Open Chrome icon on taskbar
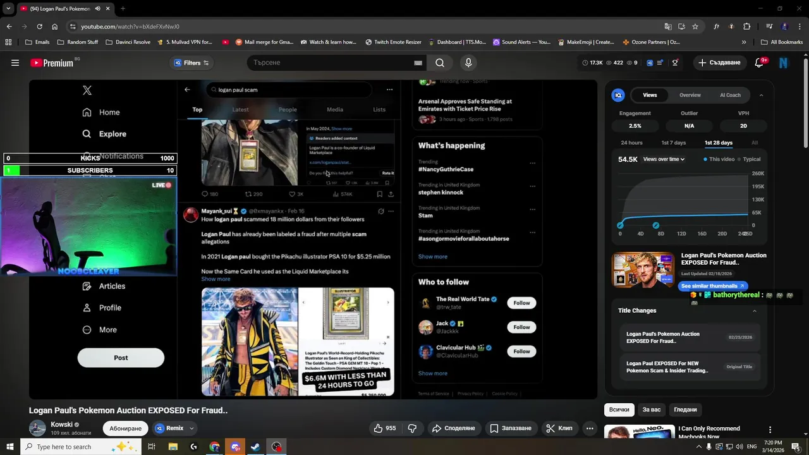Image resolution: width=809 pixels, height=455 pixels. point(215,447)
